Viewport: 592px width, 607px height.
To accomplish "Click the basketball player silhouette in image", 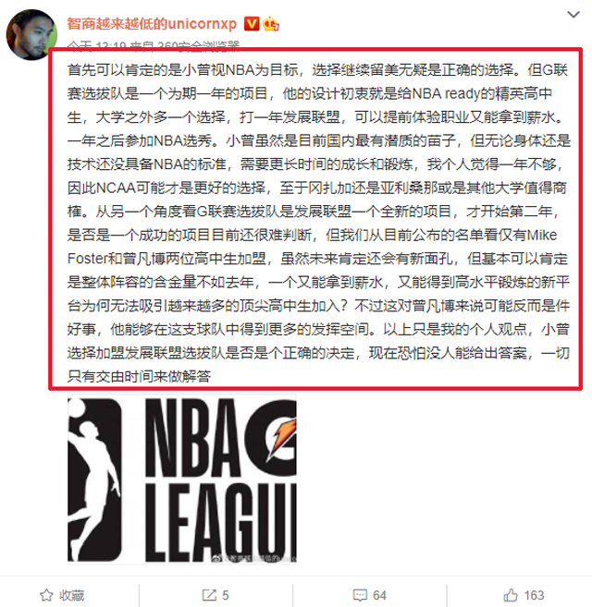I will pyautogui.click(x=94, y=480).
